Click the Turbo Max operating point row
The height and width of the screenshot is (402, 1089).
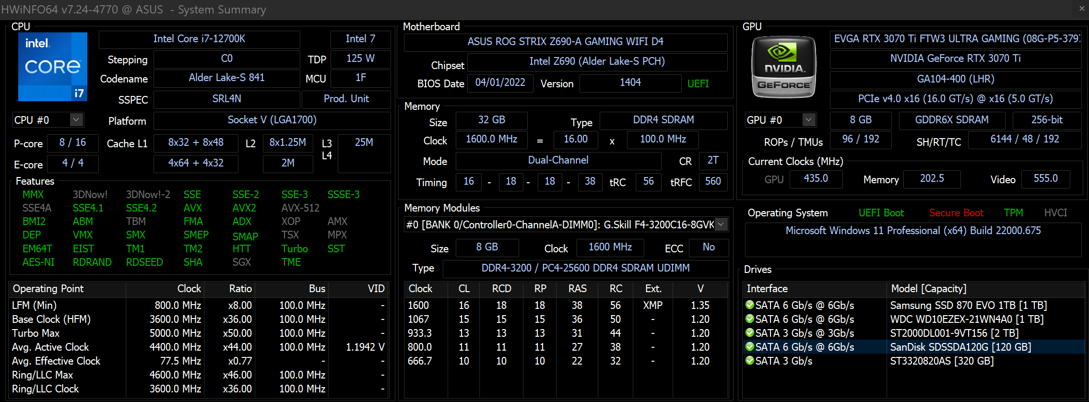pos(199,333)
